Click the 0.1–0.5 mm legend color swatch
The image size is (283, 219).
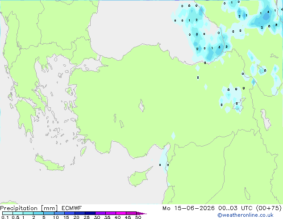pyautogui.click(x=8, y=213)
